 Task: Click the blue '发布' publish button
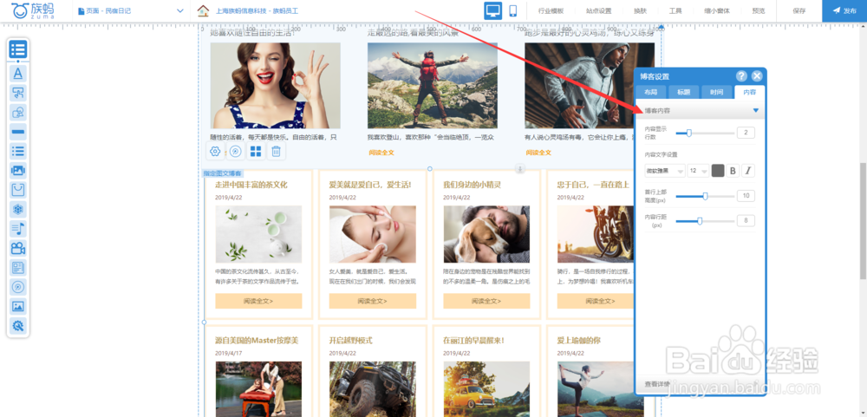click(x=844, y=10)
